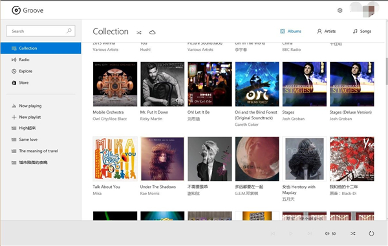This screenshot has height=246, width=388.
Task: Click the Radio sidebar icon
Action: pyautogui.click(x=14, y=59)
